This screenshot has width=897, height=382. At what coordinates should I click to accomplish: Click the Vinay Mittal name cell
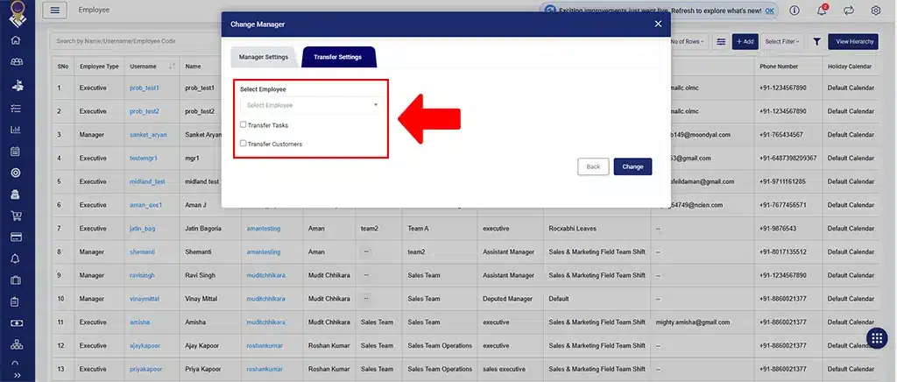tap(201, 299)
